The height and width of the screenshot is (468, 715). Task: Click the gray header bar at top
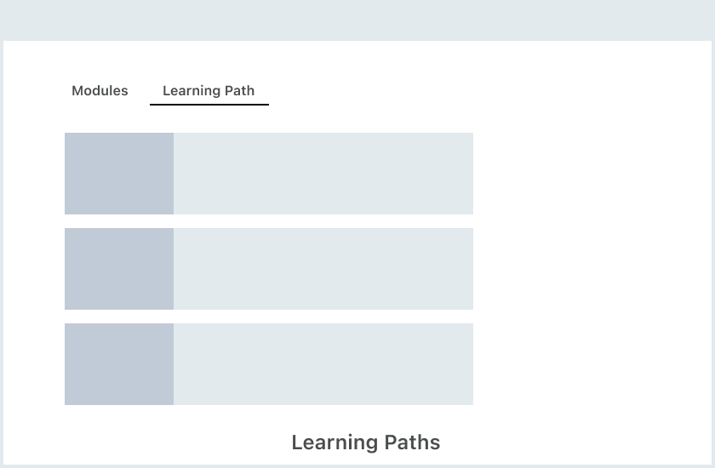coord(357,20)
